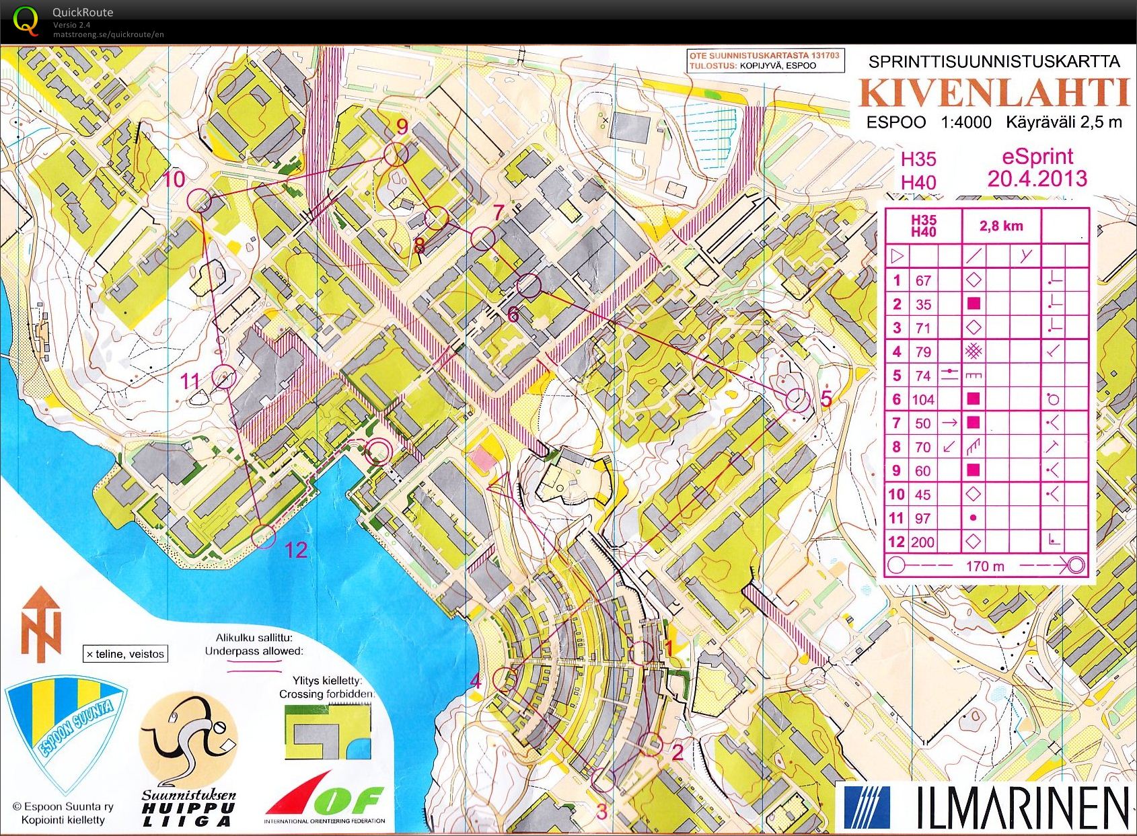
Task: Click the International Orienteering Federation logo
Action: pyautogui.click(x=326, y=798)
